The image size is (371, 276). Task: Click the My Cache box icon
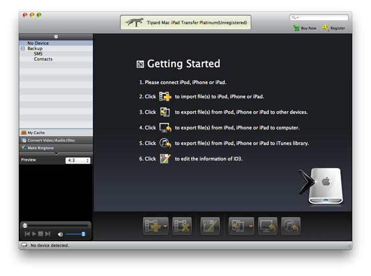[x=23, y=133]
